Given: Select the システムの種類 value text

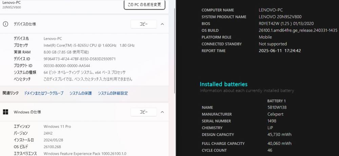Looking at the screenshot, I should pyautogui.click(x=84, y=72).
